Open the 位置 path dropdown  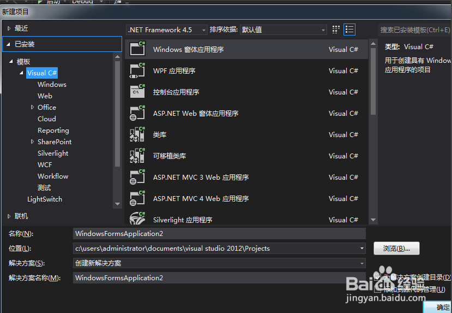pos(362,249)
